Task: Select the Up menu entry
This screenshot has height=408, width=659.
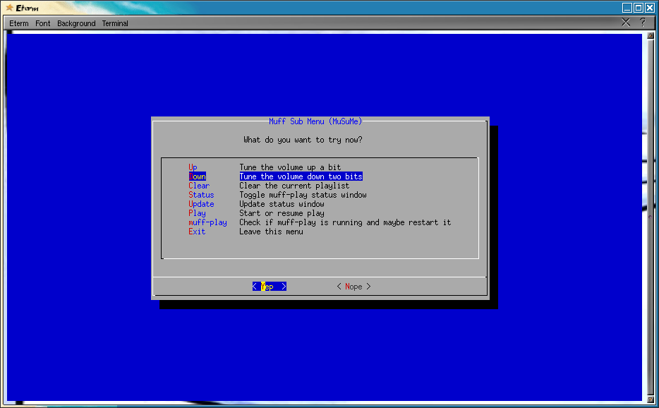Action: pyautogui.click(x=193, y=167)
